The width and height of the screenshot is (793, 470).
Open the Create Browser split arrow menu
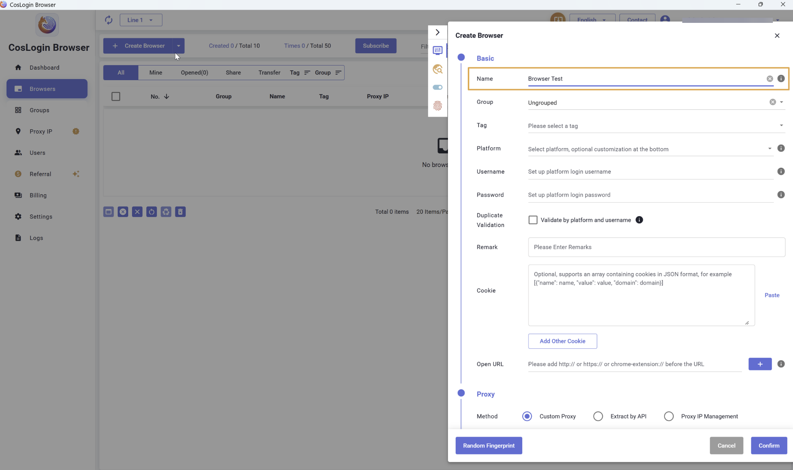[x=179, y=46]
